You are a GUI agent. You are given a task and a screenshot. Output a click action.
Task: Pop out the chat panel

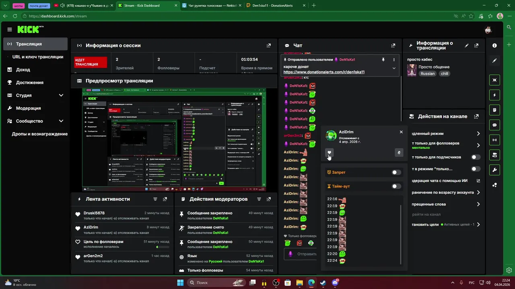coord(393,45)
